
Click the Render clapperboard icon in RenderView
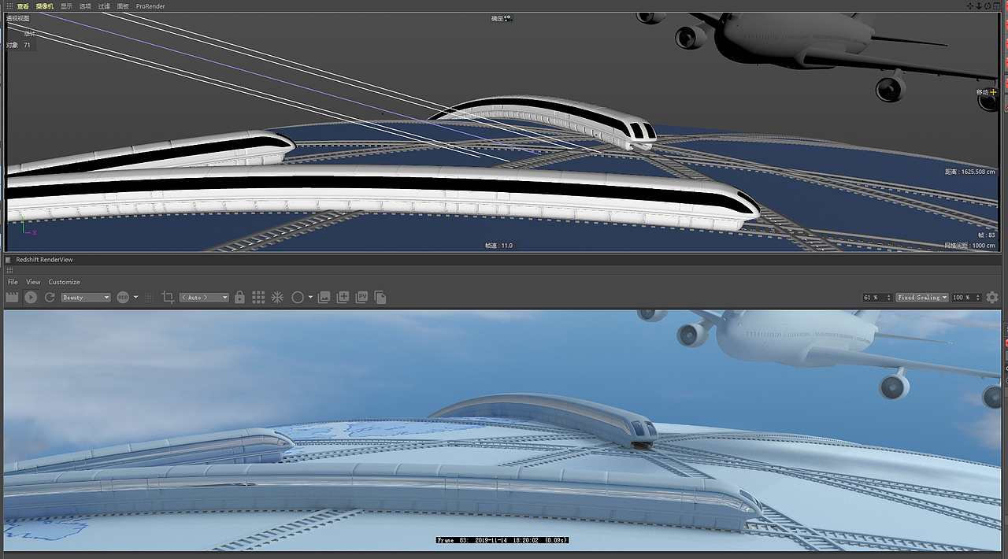[x=12, y=298]
